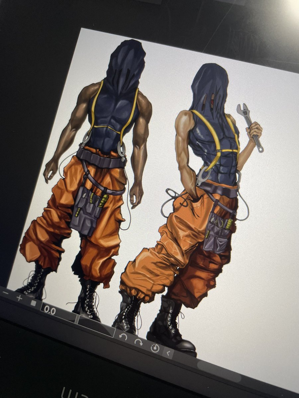
Task: Reset the canvas rotation
Action: coord(155,348)
